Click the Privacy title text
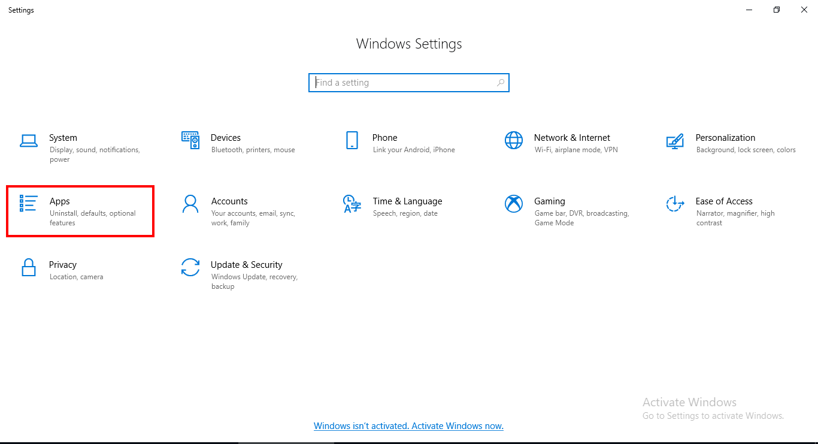 pos(63,265)
